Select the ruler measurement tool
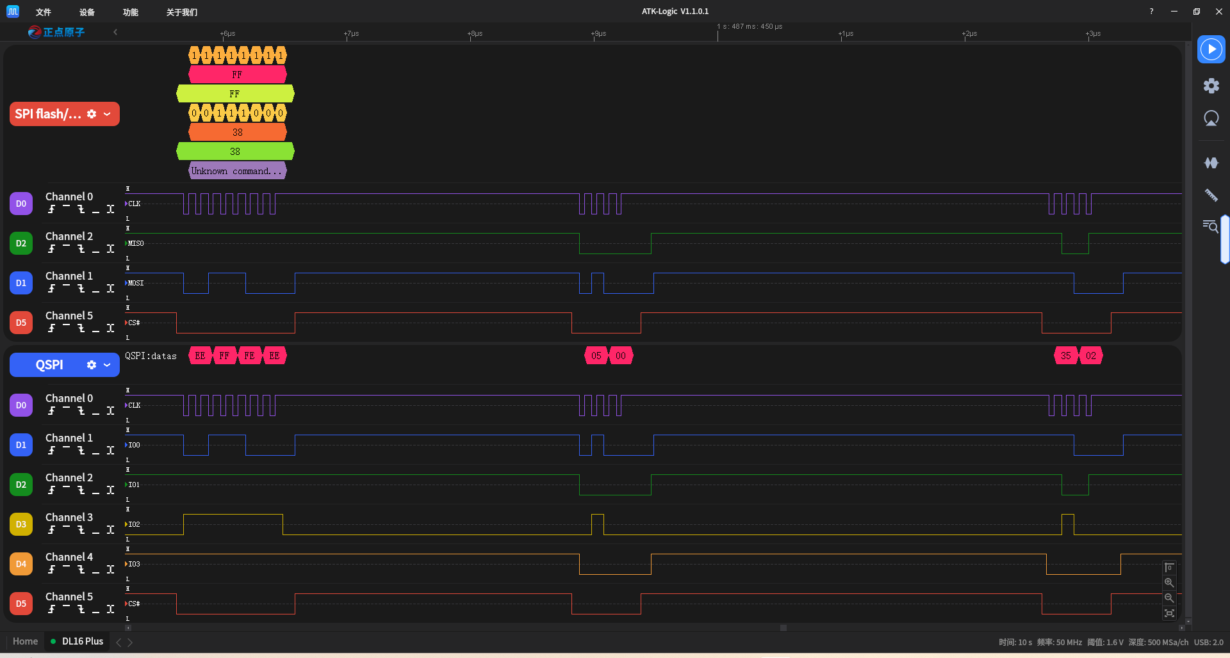The width and height of the screenshot is (1230, 658). click(x=1211, y=195)
